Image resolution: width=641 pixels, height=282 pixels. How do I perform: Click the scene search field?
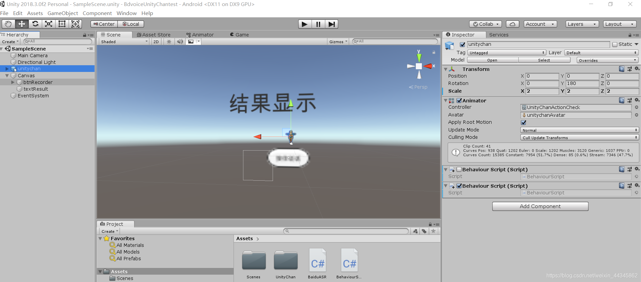coord(395,41)
